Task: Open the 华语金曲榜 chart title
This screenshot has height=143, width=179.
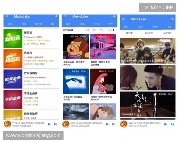Action: tap(31, 94)
